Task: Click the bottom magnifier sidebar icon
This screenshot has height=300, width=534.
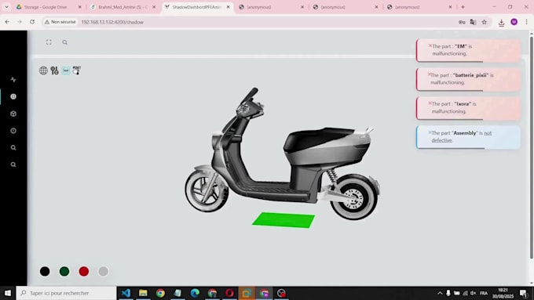Action: [13, 164]
